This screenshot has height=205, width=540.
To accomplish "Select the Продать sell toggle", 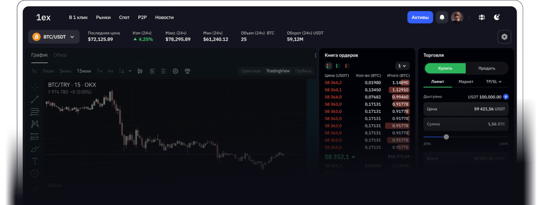I will click(487, 68).
